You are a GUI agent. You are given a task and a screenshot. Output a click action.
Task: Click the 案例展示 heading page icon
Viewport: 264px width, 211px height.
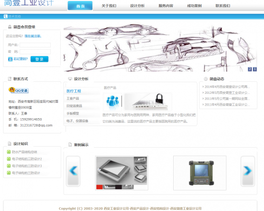coord(70,145)
